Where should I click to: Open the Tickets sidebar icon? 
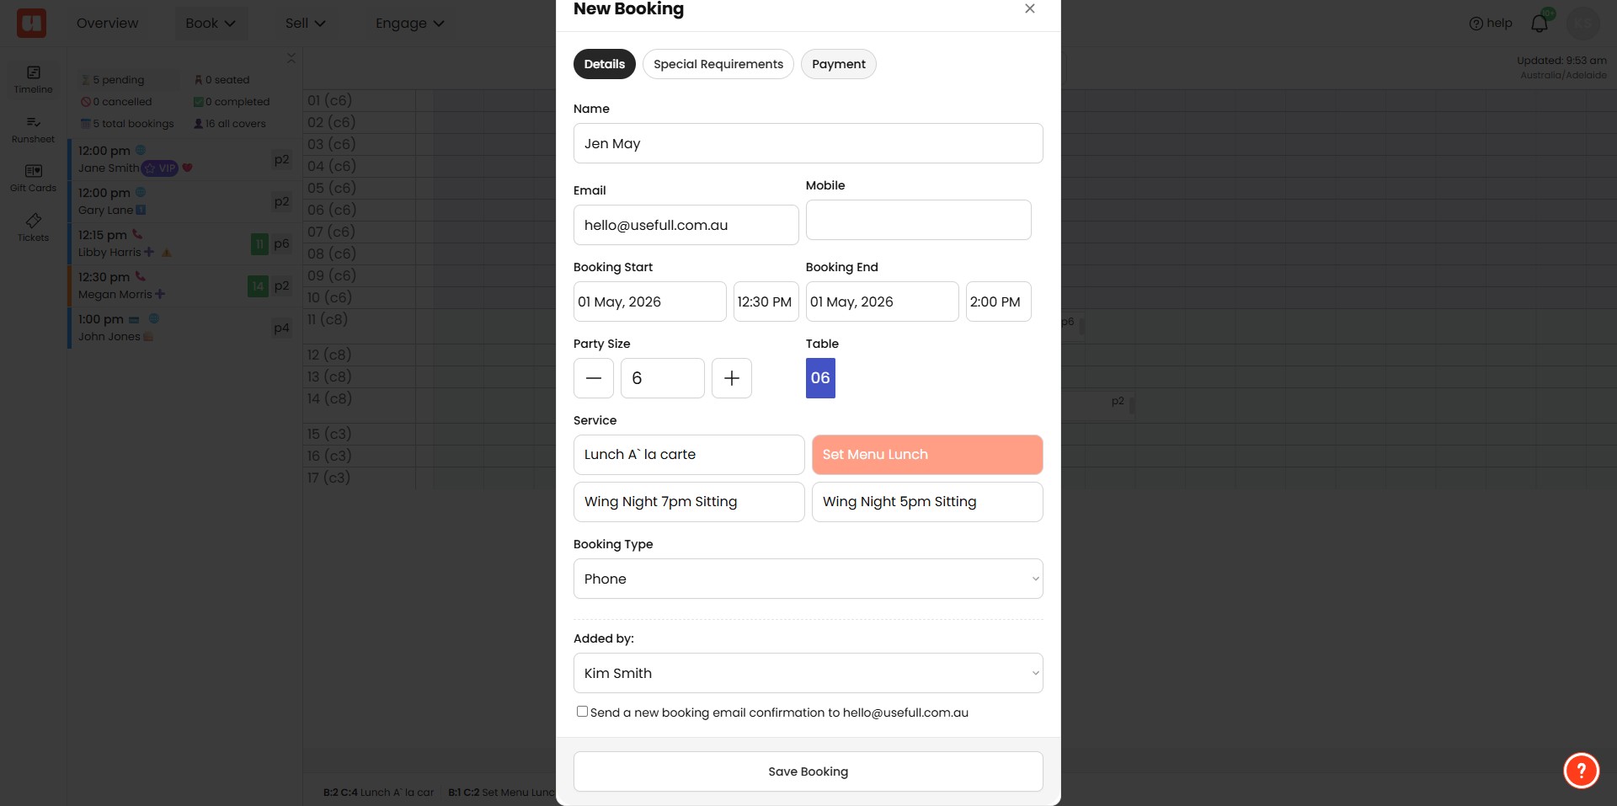click(33, 227)
